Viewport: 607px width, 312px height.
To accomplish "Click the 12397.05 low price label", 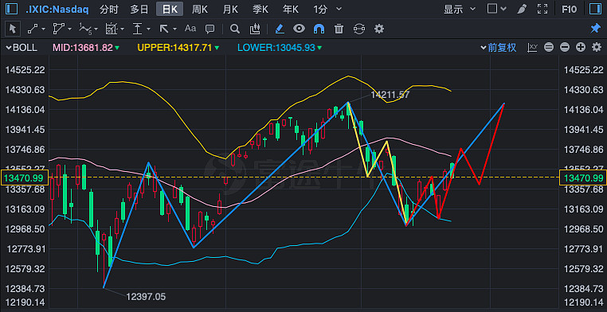I will point(146,297).
